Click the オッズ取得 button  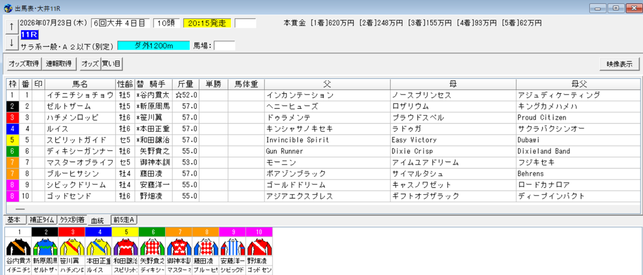(24, 64)
